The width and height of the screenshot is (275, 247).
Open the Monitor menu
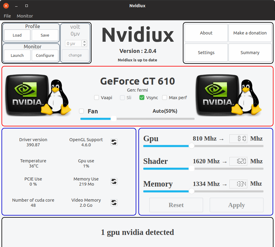[25, 16]
